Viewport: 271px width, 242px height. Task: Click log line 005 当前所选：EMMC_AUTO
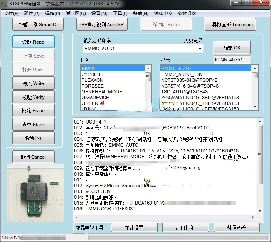tap(106, 145)
